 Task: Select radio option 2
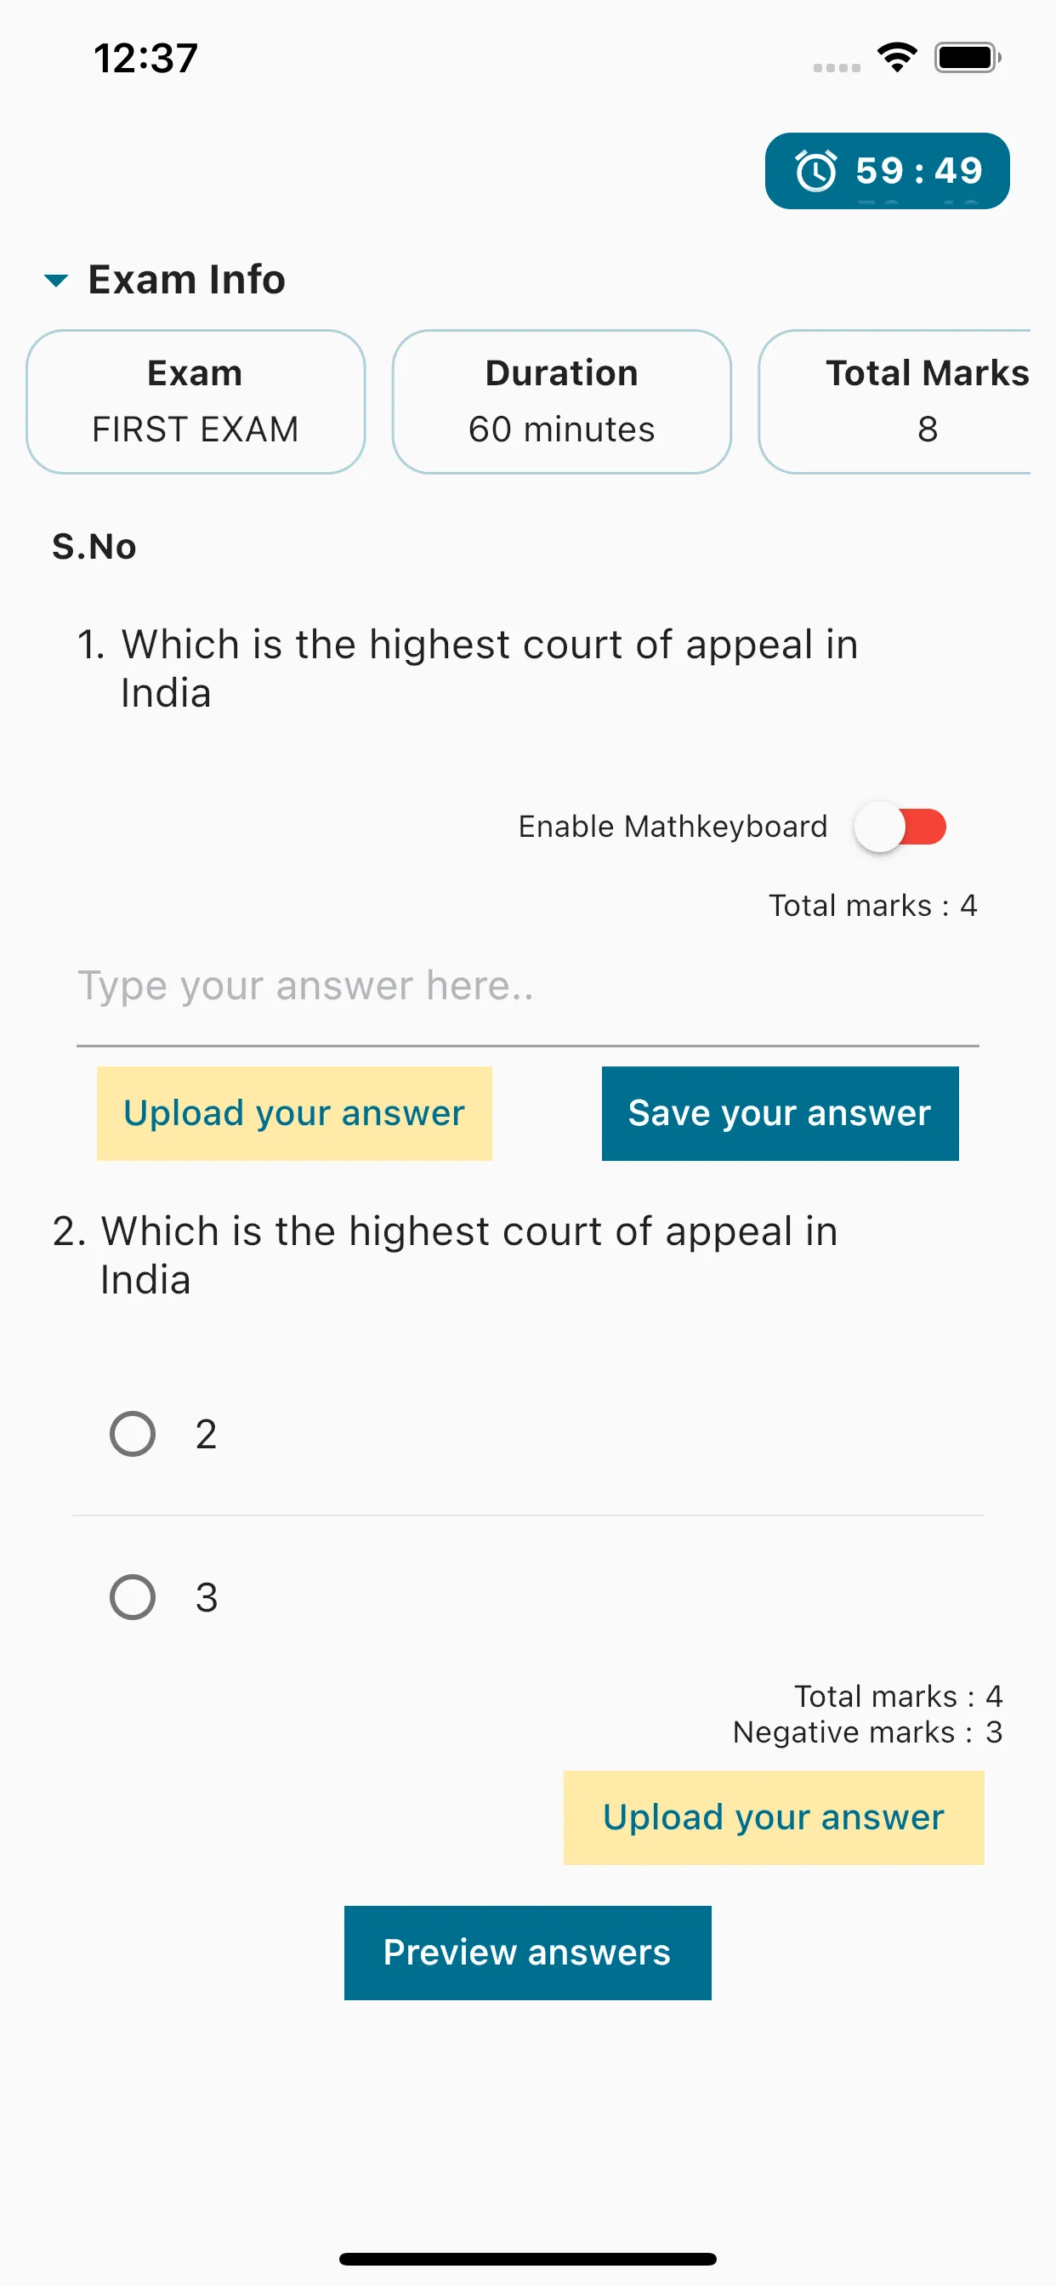tap(133, 1433)
